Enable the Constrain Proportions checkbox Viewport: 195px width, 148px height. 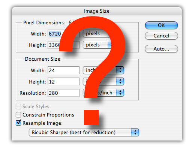(18, 115)
